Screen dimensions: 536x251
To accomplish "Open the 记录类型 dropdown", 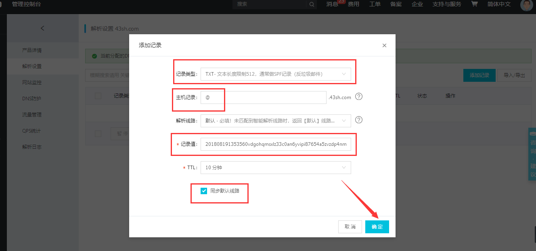I will [x=276, y=74].
